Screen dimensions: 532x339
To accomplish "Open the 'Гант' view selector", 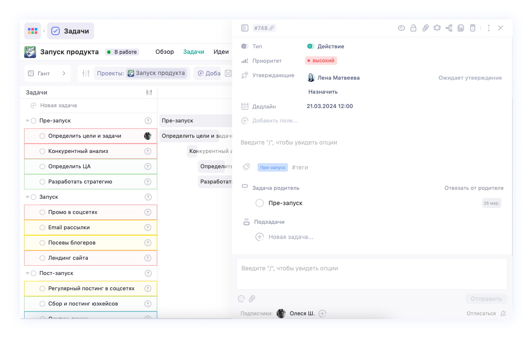I will tap(47, 73).
